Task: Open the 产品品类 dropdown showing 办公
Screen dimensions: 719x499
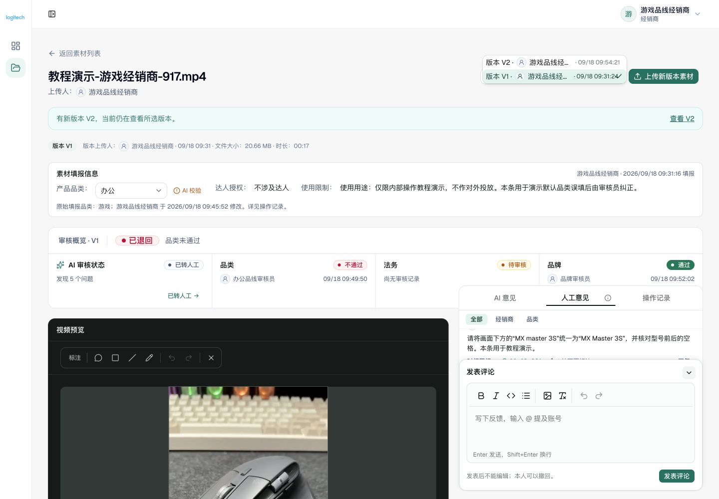Action: (131, 191)
